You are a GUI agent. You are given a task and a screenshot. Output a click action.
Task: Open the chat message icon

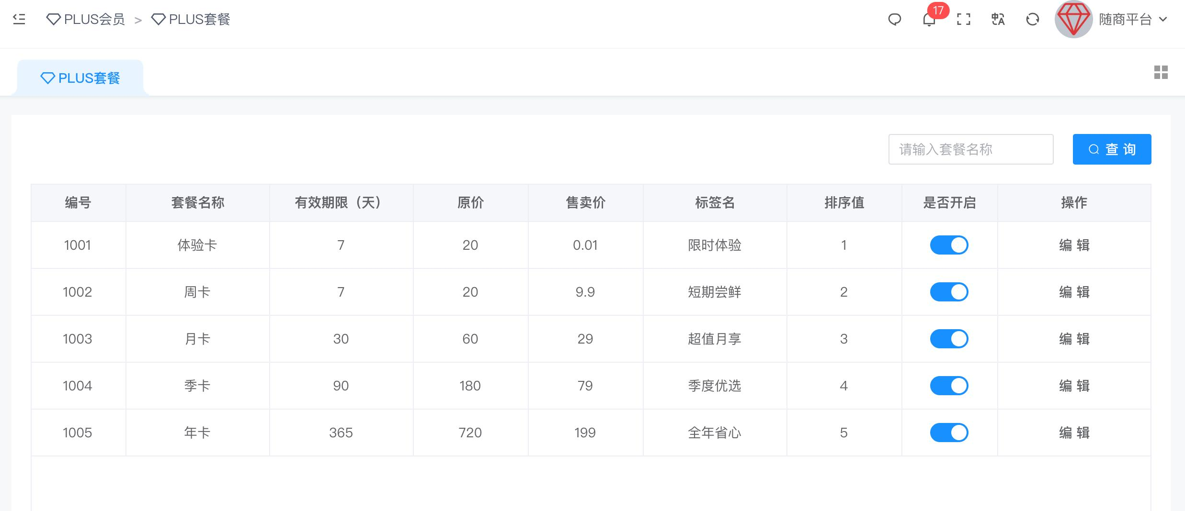click(x=894, y=20)
